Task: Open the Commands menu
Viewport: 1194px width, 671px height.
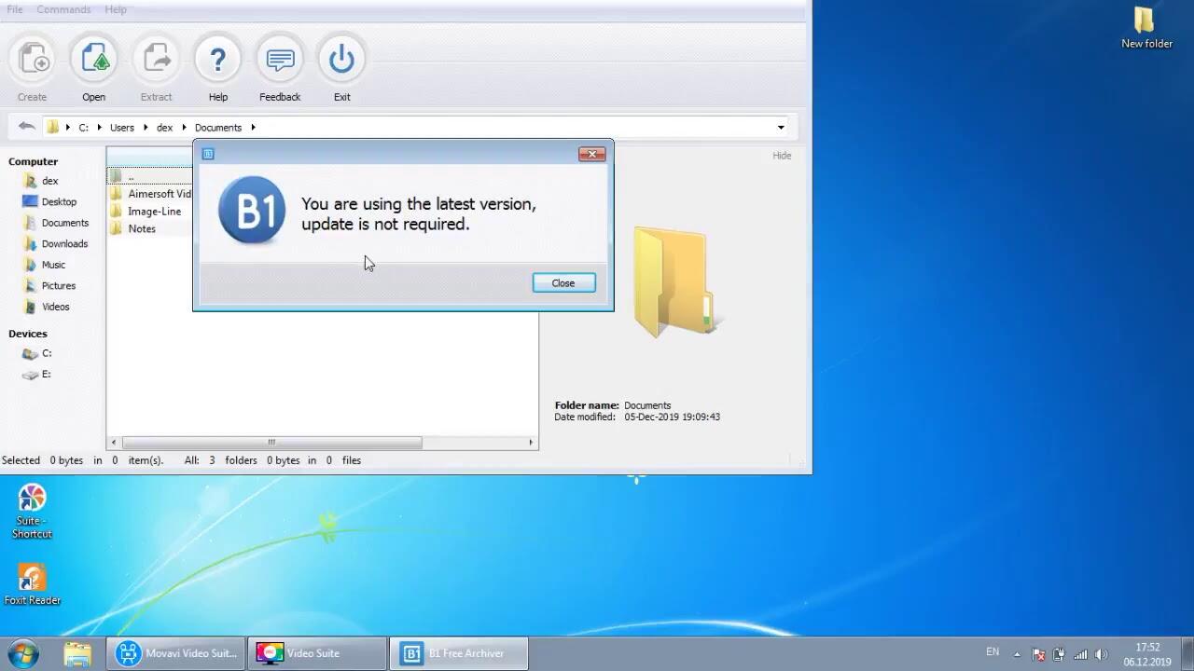Action: coord(63,9)
